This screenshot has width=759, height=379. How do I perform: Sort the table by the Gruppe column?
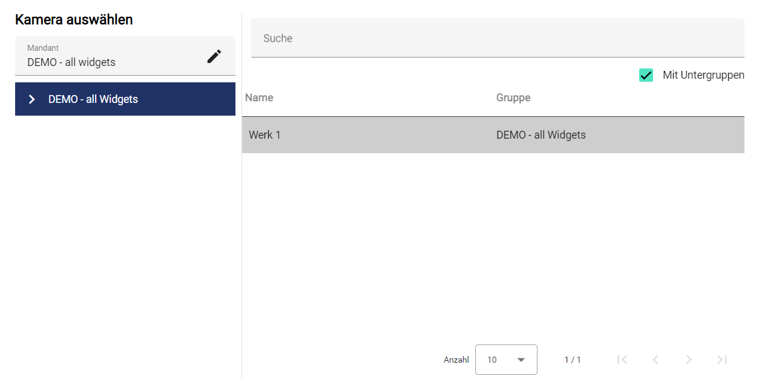tap(513, 97)
